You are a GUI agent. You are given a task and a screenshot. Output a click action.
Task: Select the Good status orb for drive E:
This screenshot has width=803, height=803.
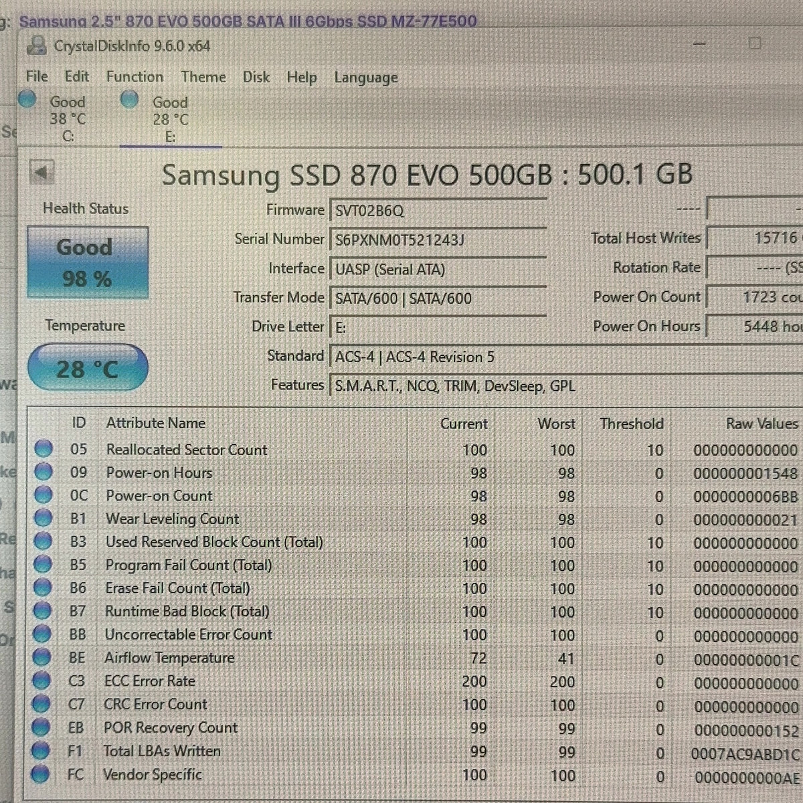click(130, 100)
